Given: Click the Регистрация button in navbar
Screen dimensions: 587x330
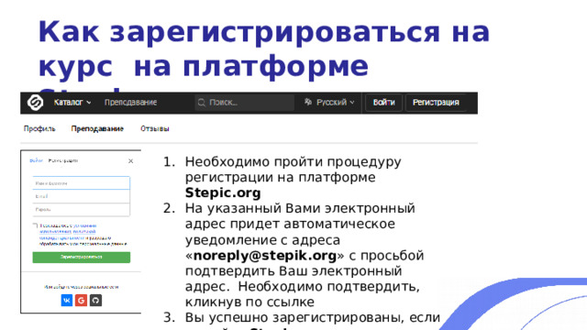Looking at the screenshot, I should tap(436, 103).
